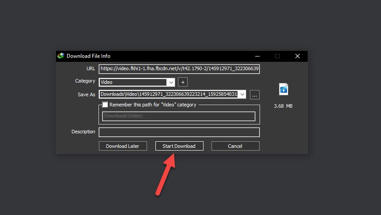Viewport: 381px width, 215px height.
Task: Focus the URL text field
Action: (x=179, y=69)
